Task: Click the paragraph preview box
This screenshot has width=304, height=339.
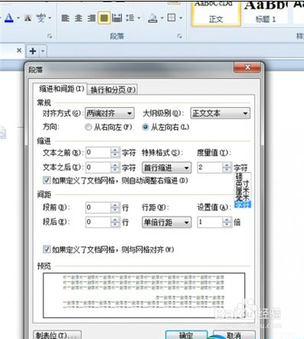Action: (x=144, y=295)
